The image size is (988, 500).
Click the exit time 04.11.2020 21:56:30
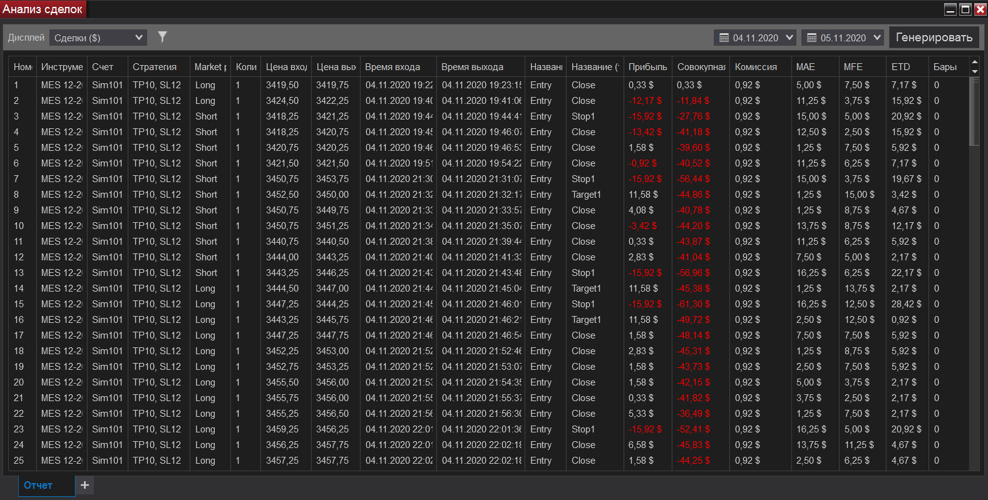click(481, 414)
